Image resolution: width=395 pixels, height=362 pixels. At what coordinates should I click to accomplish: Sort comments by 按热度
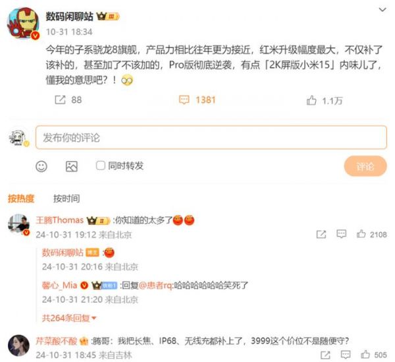pos(21,198)
